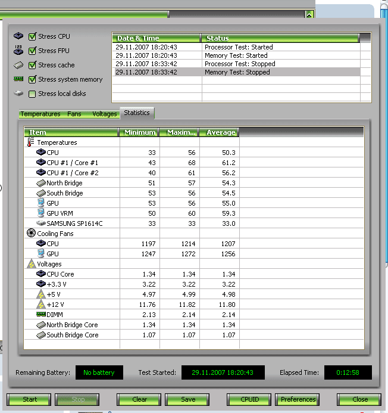This screenshot has width=388, height=413.
Task: Switch to the Temperatures tab
Action: point(40,114)
